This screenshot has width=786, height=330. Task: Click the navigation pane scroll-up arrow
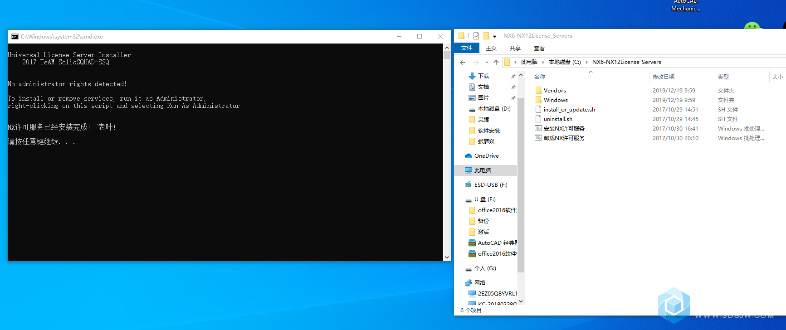(x=521, y=75)
